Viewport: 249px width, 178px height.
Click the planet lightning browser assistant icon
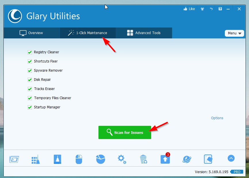click(187, 159)
